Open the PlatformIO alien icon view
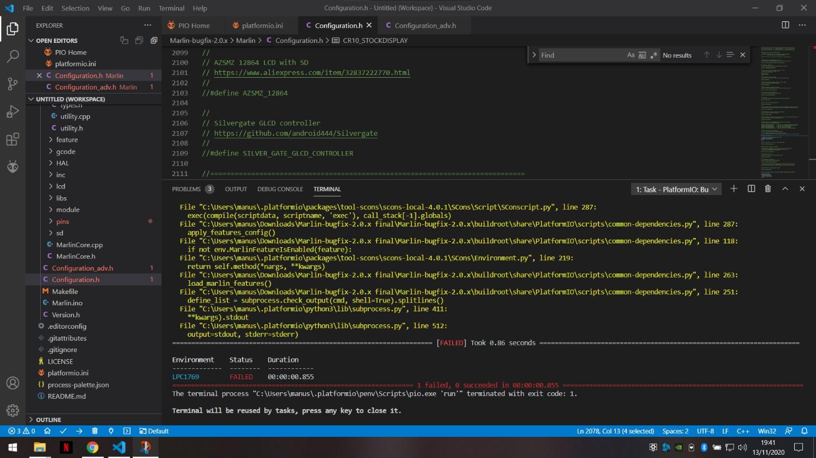This screenshot has width=816, height=458. pyautogui.click(x=13, y=167)
